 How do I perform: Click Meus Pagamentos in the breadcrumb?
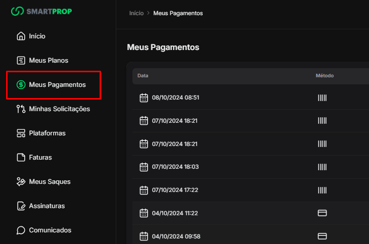178,13
